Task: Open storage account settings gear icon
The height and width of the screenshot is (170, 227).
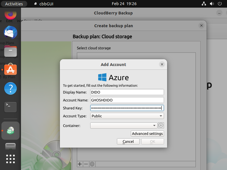Action: coord(92,164)
